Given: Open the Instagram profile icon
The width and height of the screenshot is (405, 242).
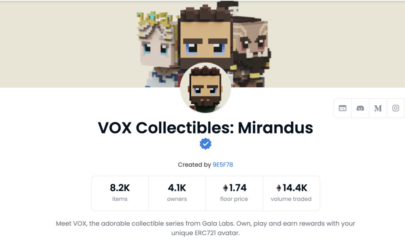Looking at the screenshot, I should pyautogui.click(x=396, y=108).
